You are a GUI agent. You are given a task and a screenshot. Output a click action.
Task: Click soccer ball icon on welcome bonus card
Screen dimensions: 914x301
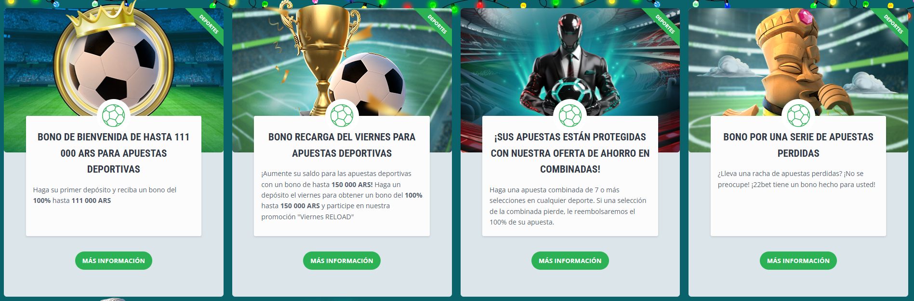tap(114, 116)
